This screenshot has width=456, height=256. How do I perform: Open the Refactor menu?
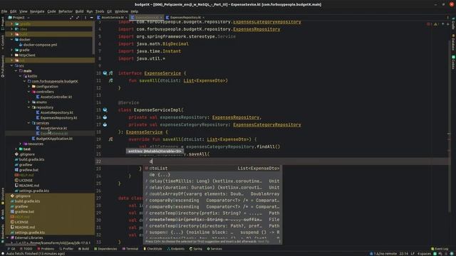[x=66, y=11]
